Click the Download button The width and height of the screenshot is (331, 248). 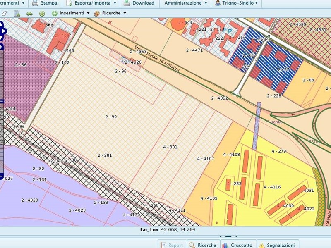click(x=139, y=3)
